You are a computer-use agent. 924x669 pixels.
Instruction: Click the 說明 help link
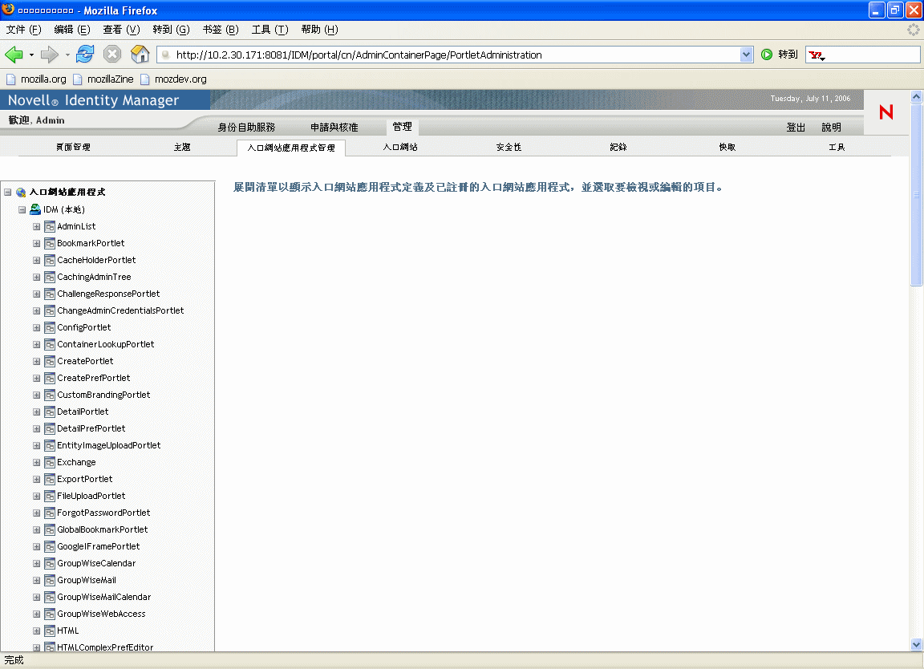coord(832,128)
